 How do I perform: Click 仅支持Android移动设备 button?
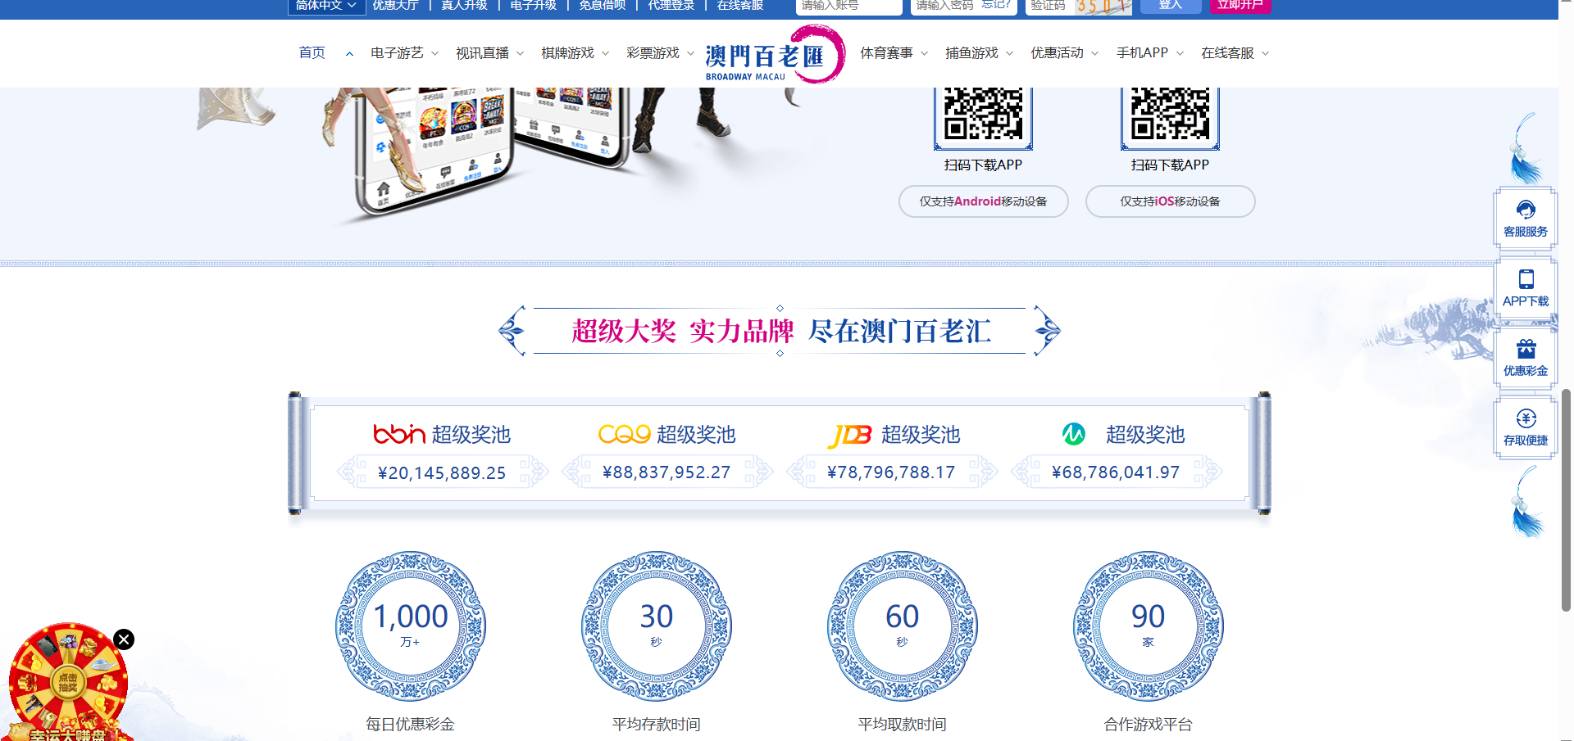983,201
